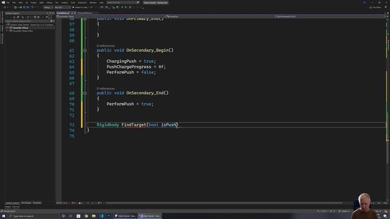Open Chrome from the Windows taskbar
The image size is (390, 219).
(x=86, y=216)
